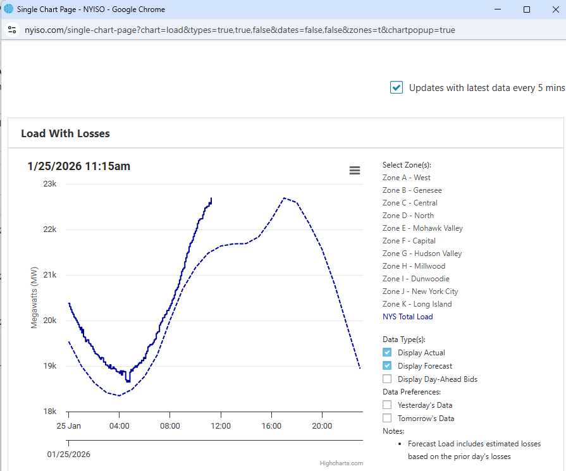566x471 pixels.
Task: Click the dashed forecast line at its peak
Action: (285, 198)
